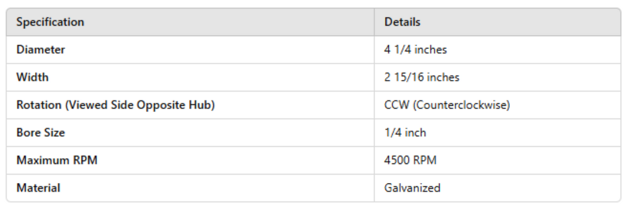Click the Galvanized material value
Image resolution: width=630 pixels, height=209 pixels.
[x=413, y=188]
